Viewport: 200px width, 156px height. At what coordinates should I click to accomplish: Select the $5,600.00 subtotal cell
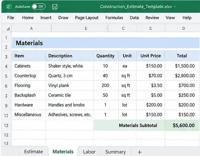tap(182, 125)
